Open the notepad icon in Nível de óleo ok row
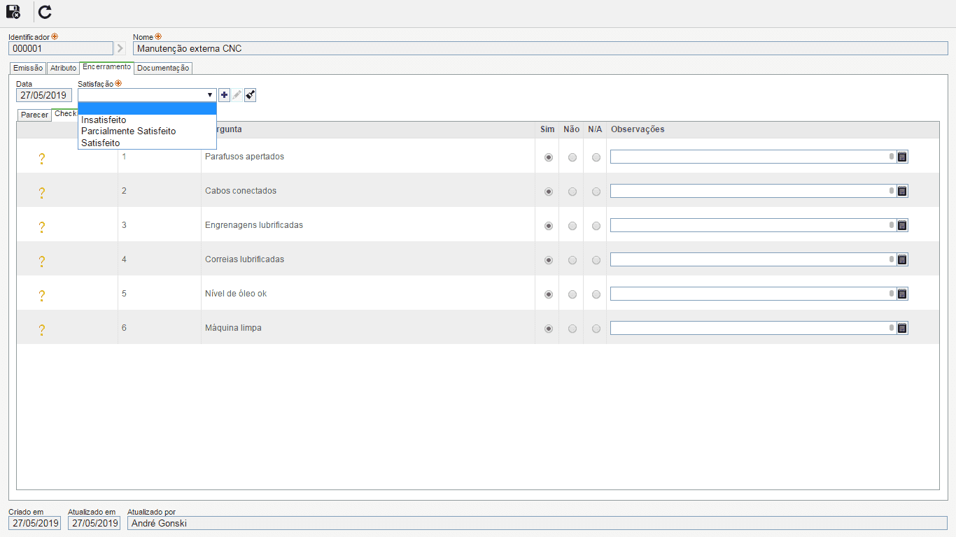Viewport: 956px width, 537px height. point(902,294)
